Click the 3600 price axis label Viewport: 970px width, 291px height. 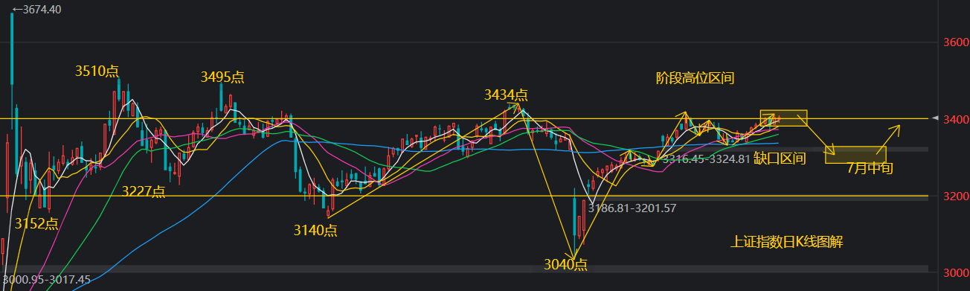pyautogui.click(x=953, y=42)
